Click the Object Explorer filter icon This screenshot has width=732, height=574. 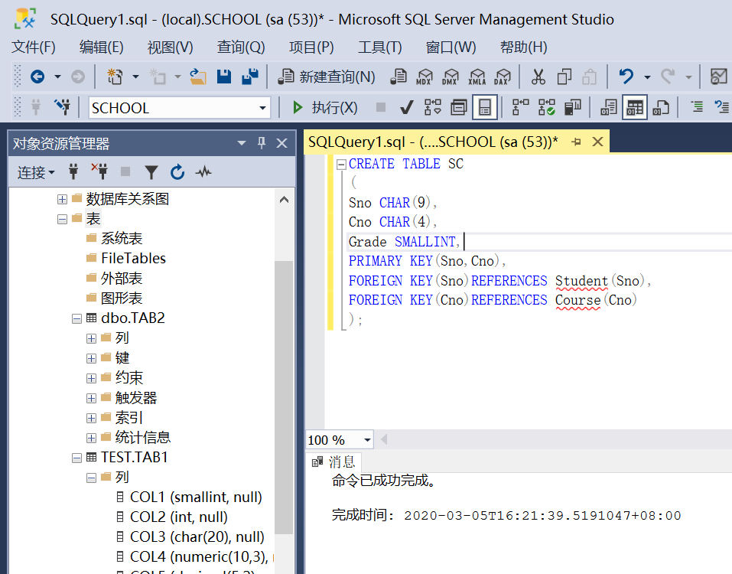pyautogui.click(x=151, y=172)
